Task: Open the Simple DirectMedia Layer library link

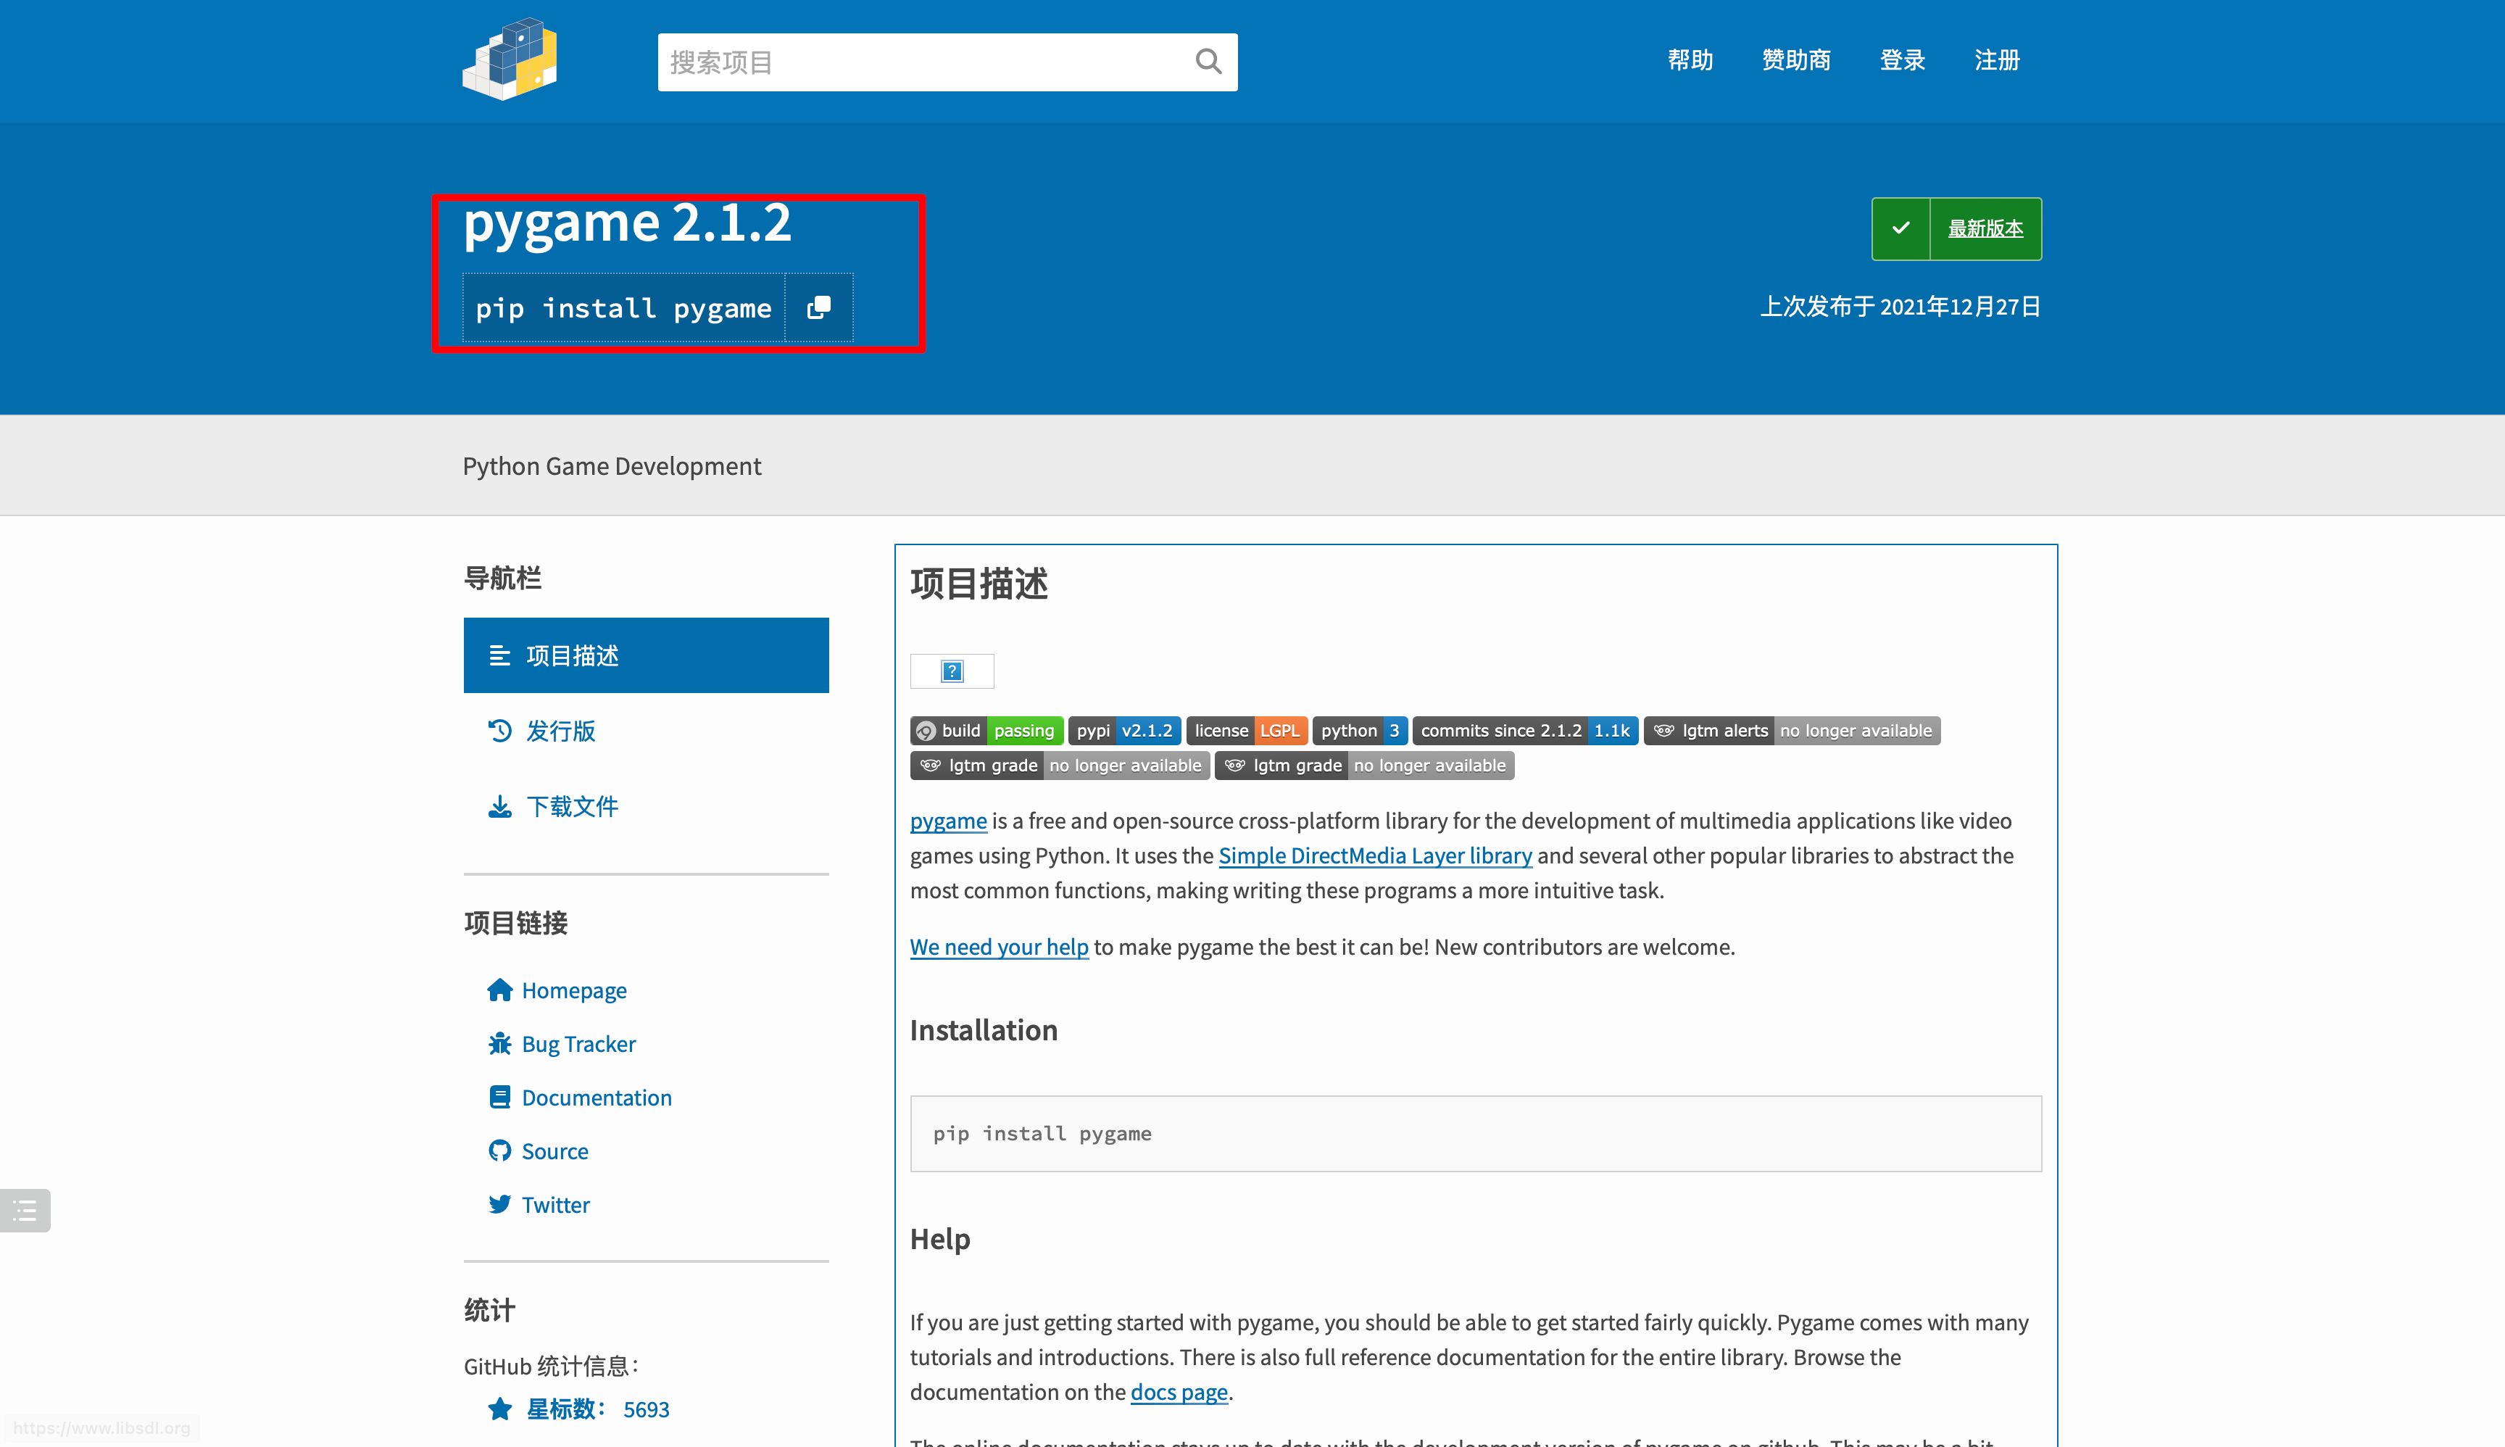Action: tap(1375, 855)
